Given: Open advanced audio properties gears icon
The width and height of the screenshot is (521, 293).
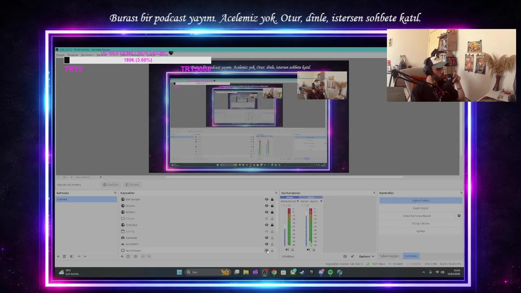Looking at the screenshot, I should (x=352, y=256).
